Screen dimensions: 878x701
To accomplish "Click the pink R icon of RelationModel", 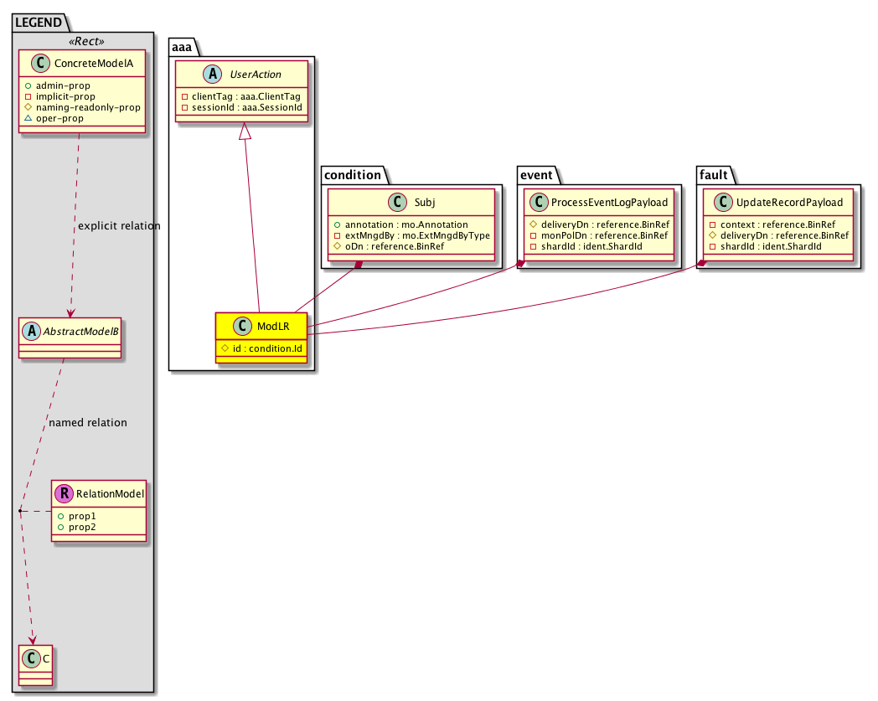I will point(64,494).
